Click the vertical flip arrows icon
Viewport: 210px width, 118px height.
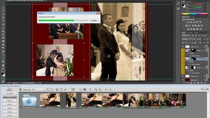(111, 89)
